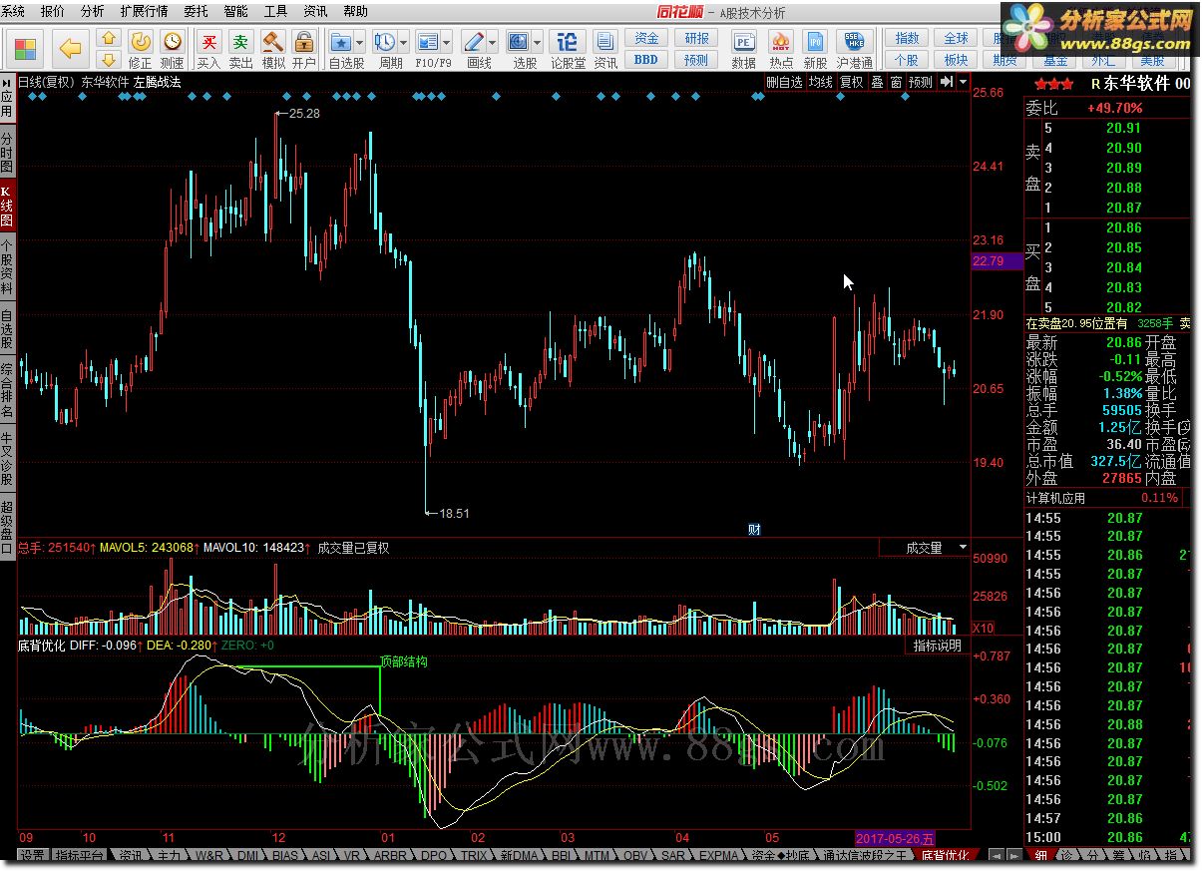Click the down arrow page button
Image resolution: width=1202 pixels, height=871 pixels.
[108, 59]
